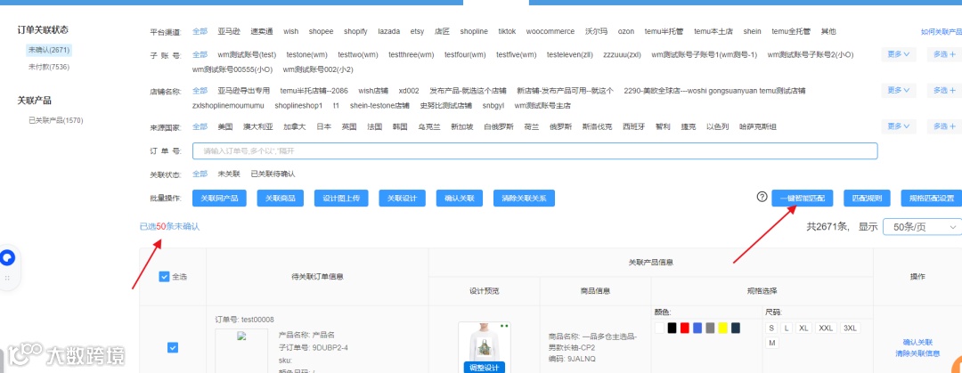Open the 规格匹配设置 button
Screen dimensions: 962x373
point(932,199)
